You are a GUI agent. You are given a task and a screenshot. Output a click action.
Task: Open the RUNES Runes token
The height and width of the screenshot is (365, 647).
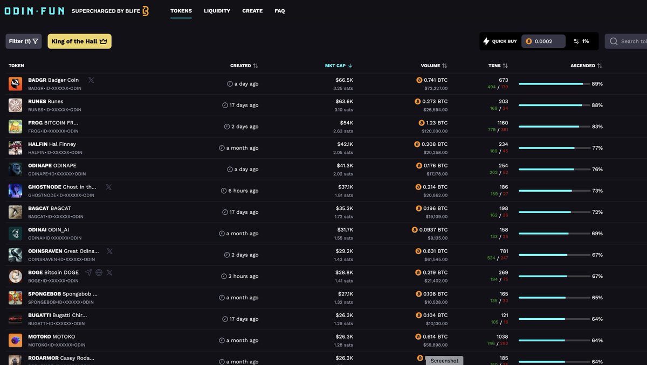(x=46, y=101)
